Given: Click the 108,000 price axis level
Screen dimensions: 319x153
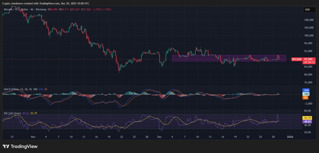Looking at the screenshot, I should 309,20.
